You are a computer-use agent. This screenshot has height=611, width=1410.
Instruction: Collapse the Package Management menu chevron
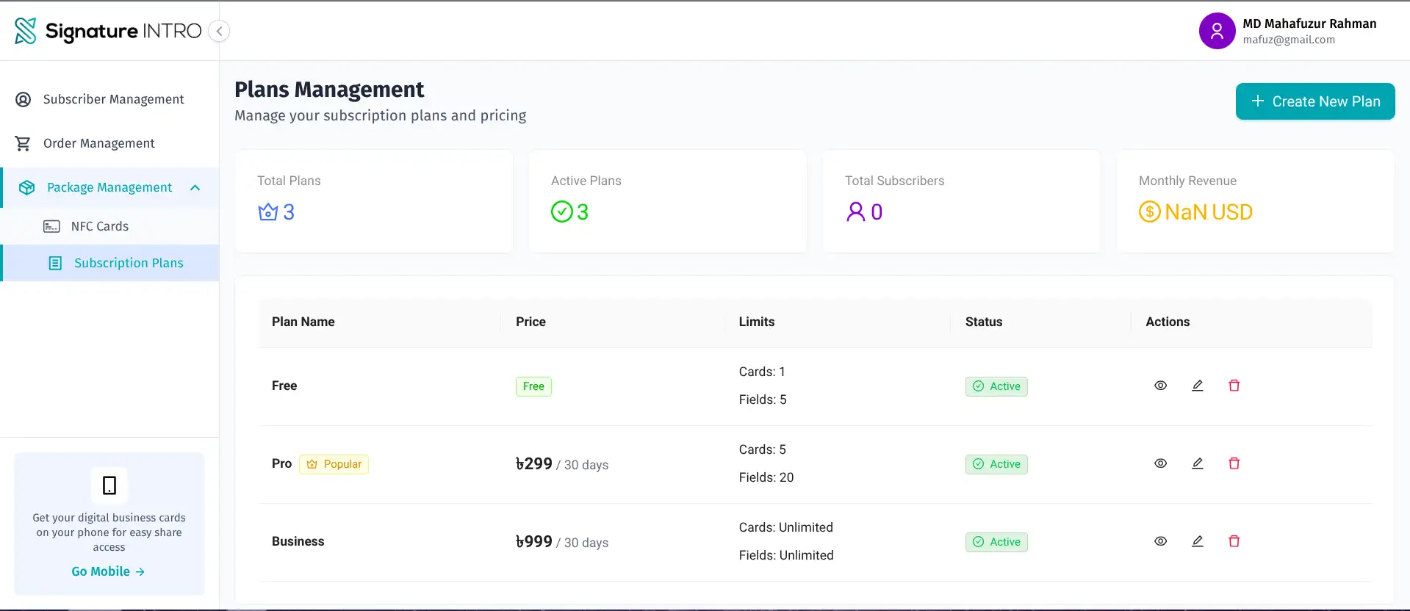point(195,188)
